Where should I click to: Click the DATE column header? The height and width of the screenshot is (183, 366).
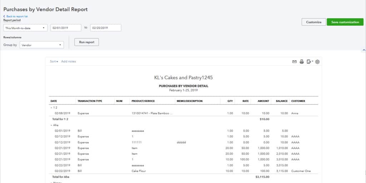tap(54, 101)
